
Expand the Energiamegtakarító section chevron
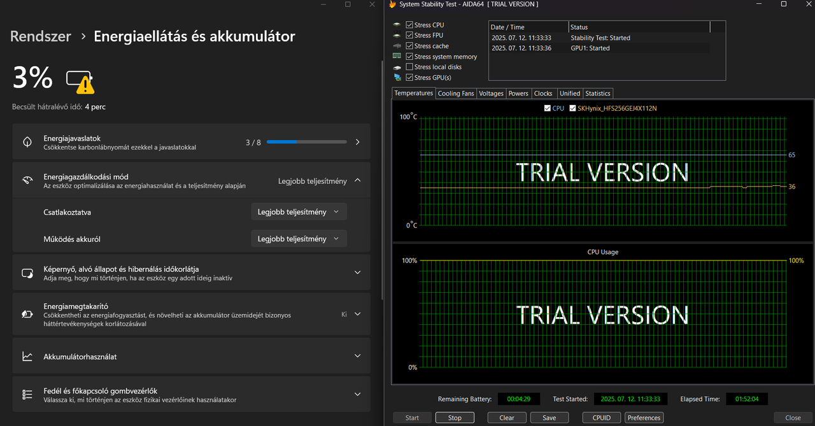357,314
